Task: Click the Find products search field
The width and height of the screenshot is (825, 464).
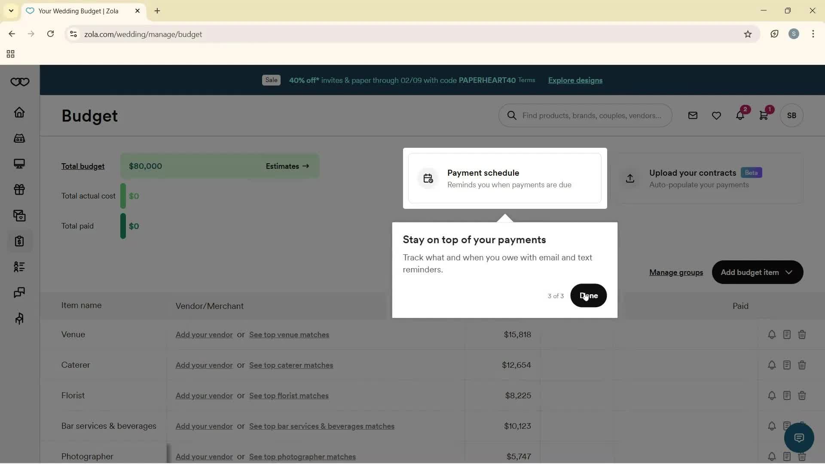Action: (585, 115)
